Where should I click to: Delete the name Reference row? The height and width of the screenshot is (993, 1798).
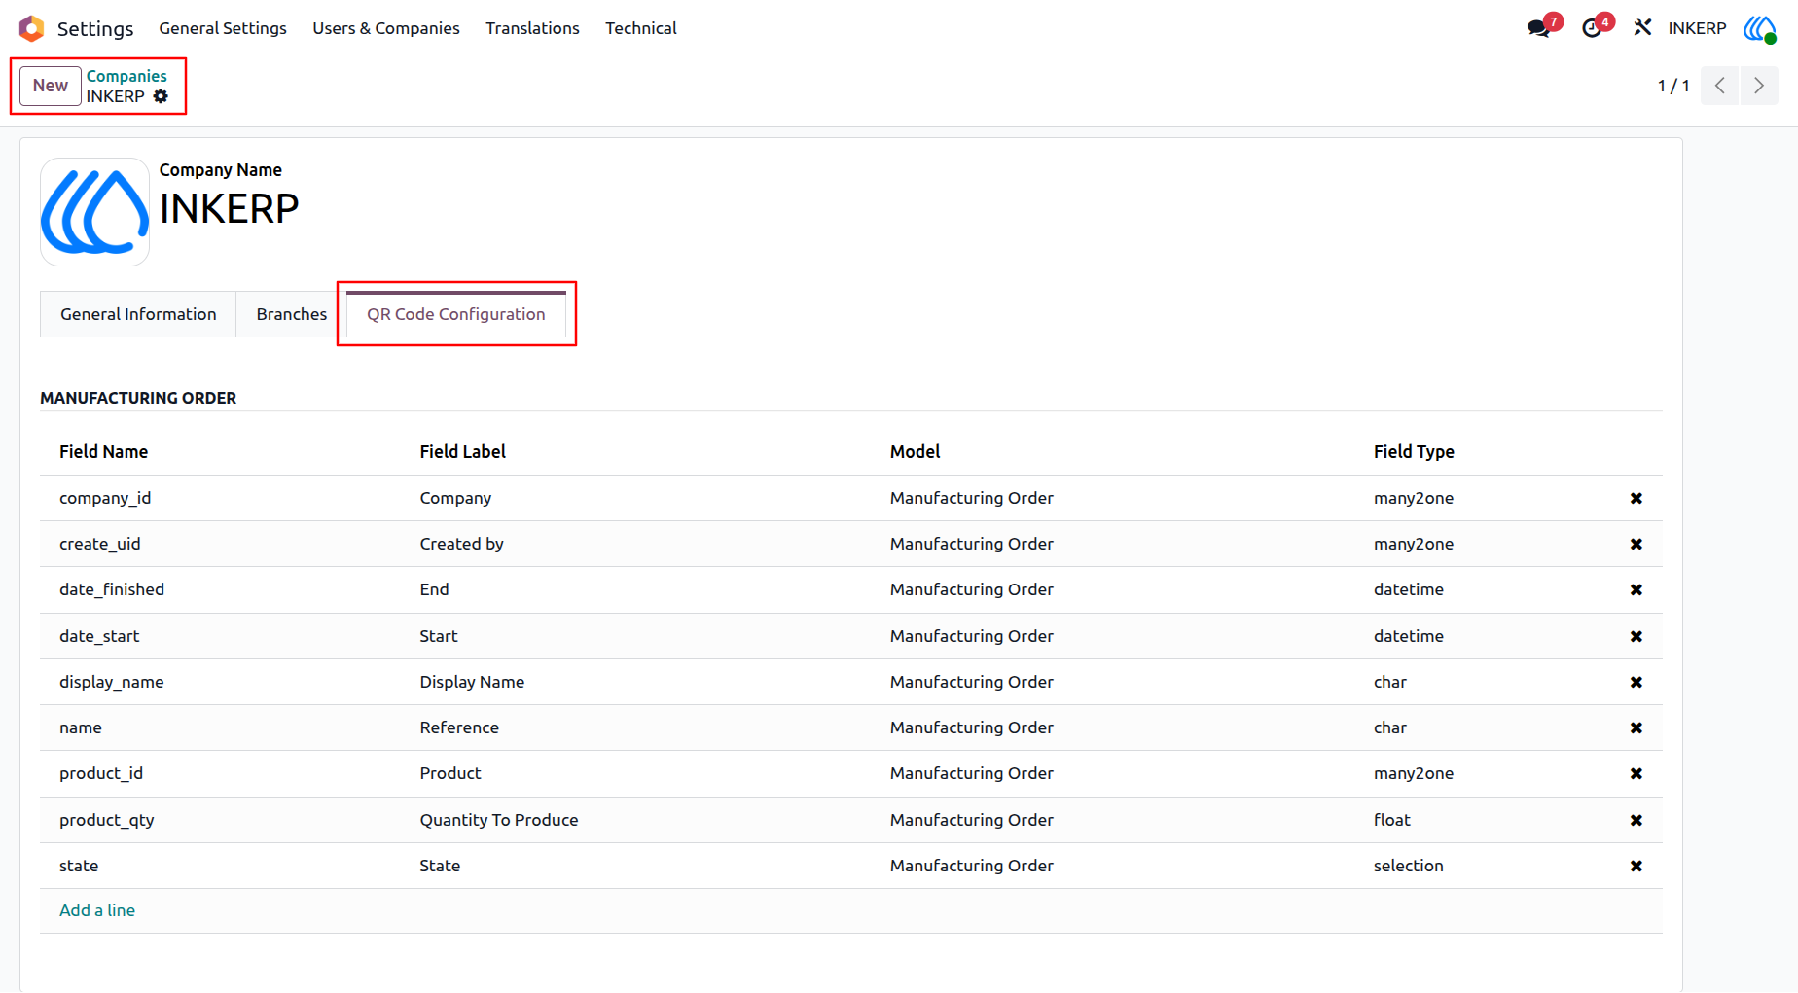[1636, 727]
